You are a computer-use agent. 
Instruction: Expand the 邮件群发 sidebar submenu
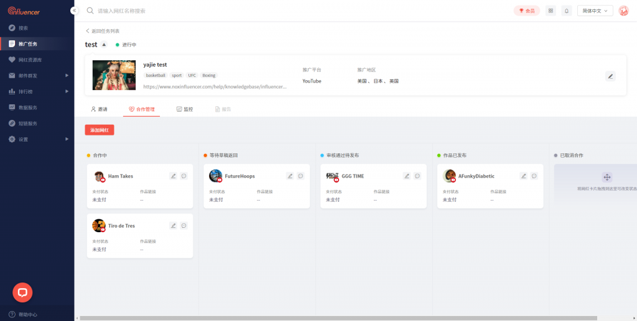67,76
